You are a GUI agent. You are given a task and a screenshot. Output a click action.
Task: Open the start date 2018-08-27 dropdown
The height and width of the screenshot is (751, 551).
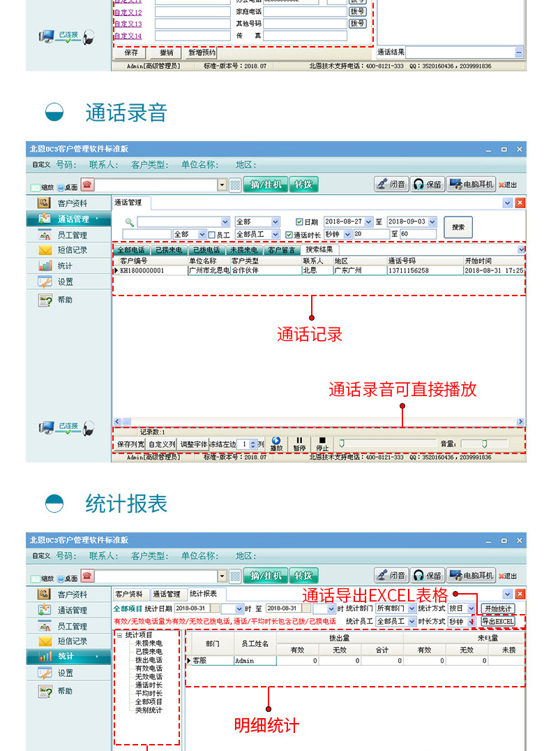pyautogui.click(x=368, y=221)
